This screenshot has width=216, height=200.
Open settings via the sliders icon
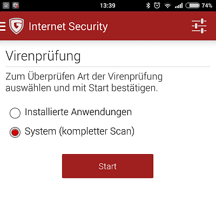coord(199,26)
